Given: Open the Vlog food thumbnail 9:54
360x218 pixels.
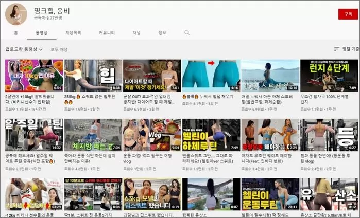Looking at the screenshot, I should (x=152, y=135).
